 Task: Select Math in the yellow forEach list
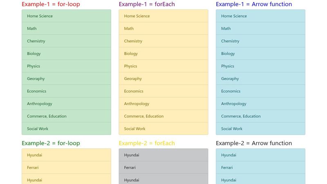point(129,29)
